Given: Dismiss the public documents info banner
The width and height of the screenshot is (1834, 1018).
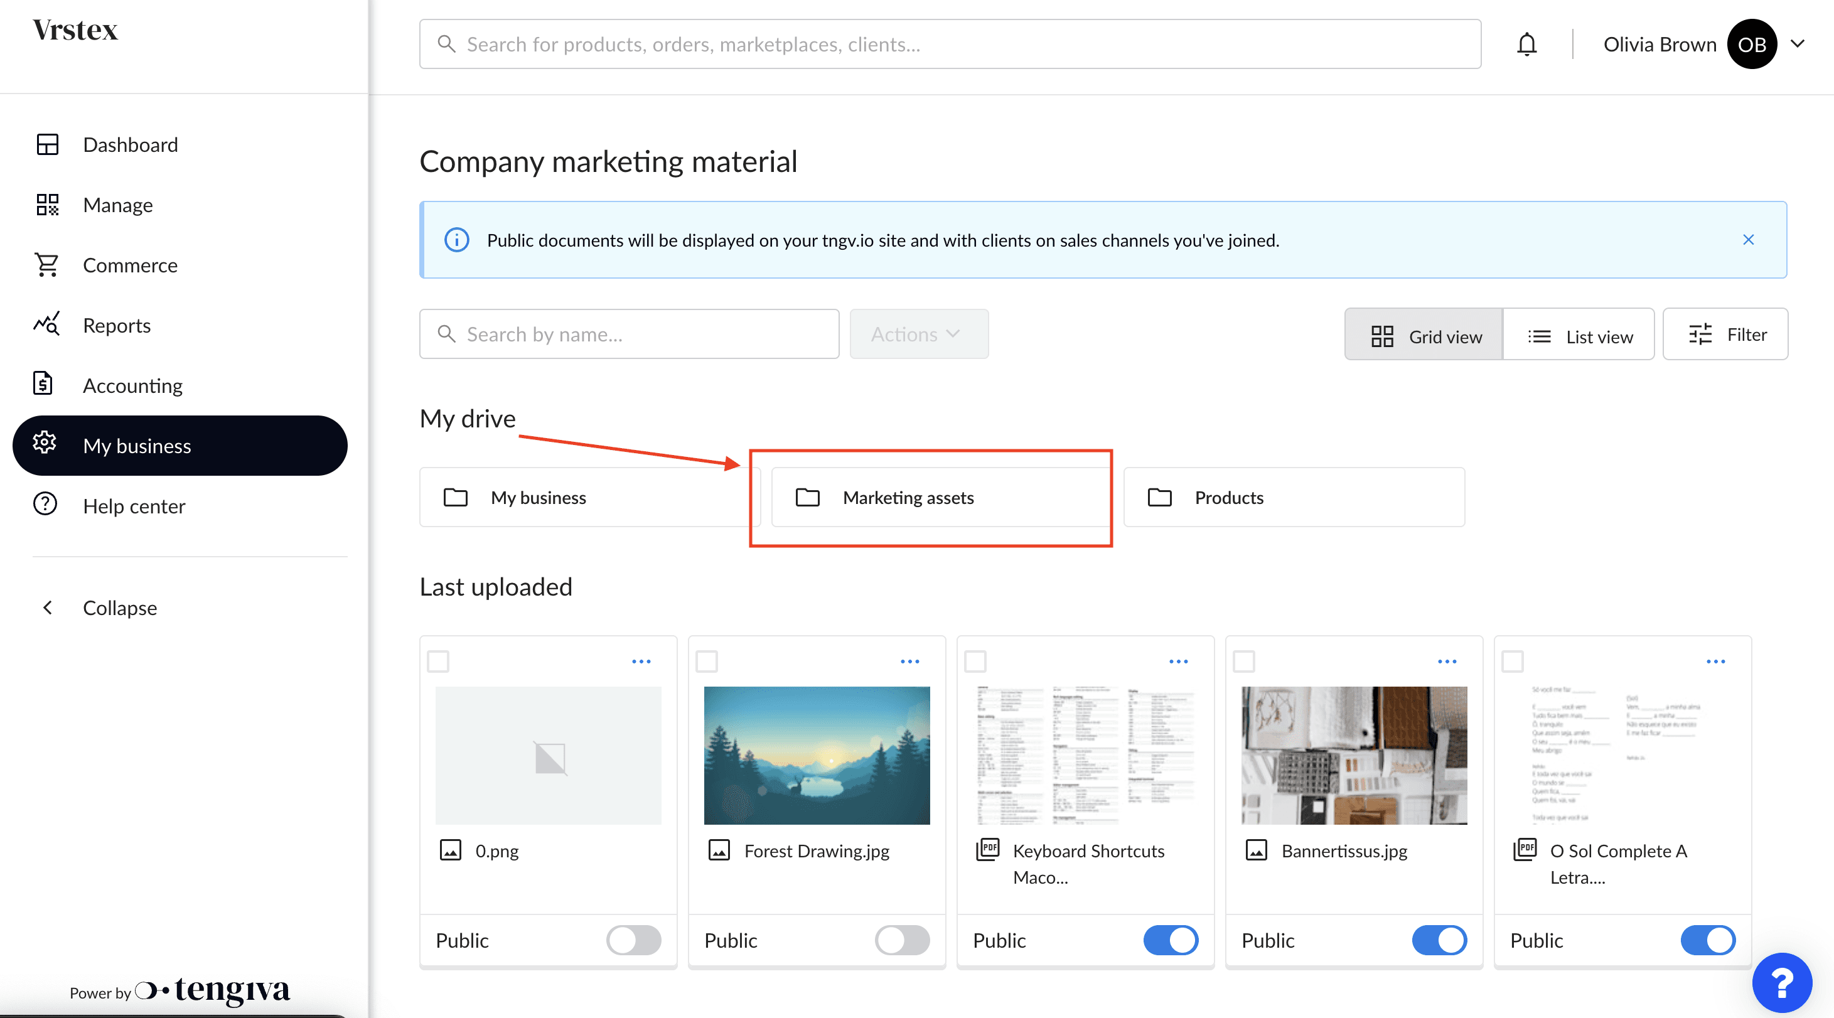Looking at the screenshot, I should point(1748,240).
